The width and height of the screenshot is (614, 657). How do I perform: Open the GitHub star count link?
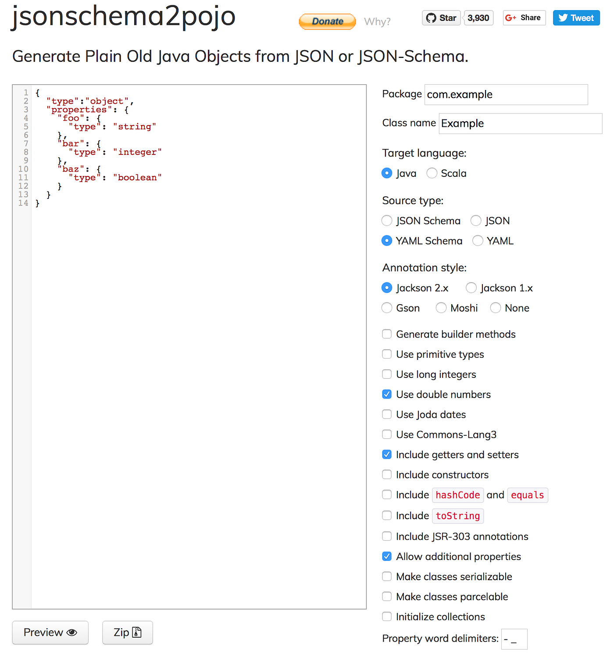click(478, 18)
